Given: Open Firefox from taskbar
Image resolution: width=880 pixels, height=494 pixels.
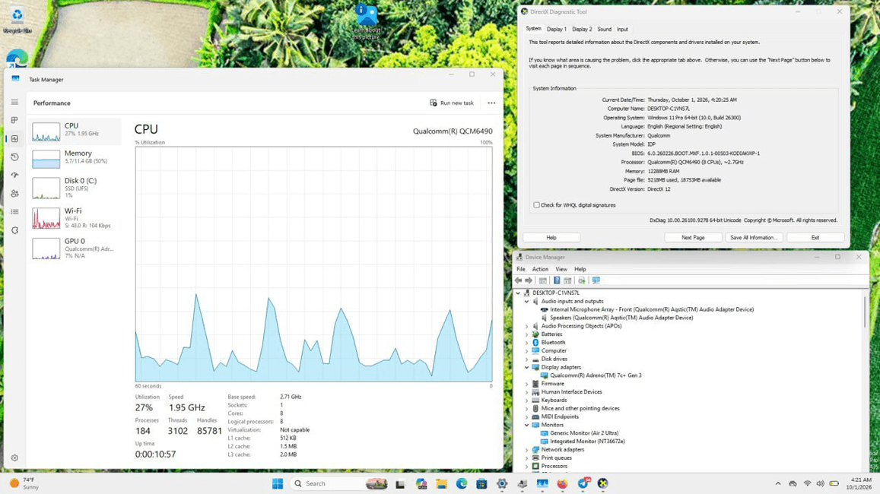Looking at the screenshot, I should [x=562, y=483].
